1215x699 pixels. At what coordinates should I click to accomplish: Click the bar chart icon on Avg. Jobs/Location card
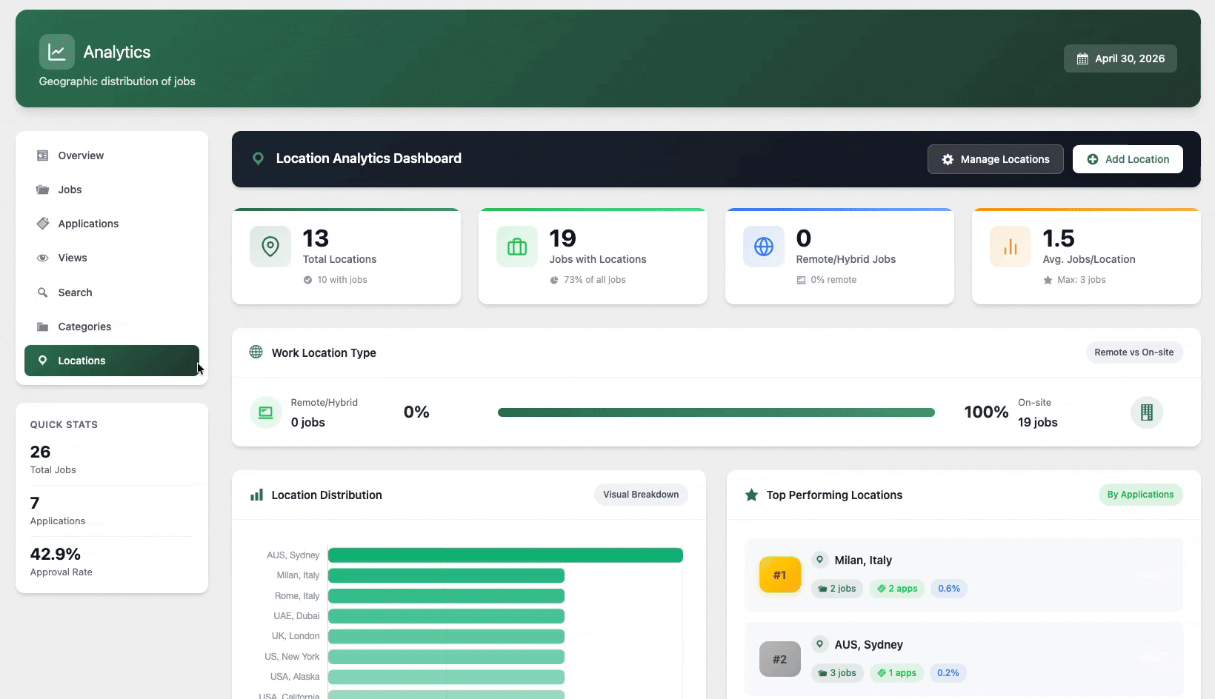(1011, 247)
